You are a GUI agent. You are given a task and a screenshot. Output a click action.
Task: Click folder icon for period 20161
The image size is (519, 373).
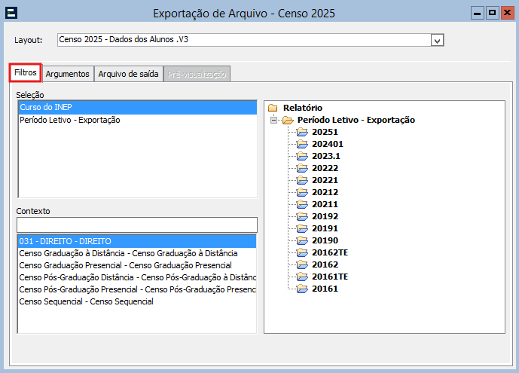[x=302, y=289]
